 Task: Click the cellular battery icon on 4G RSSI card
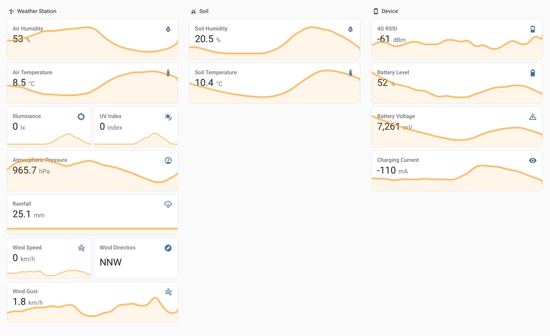click(533, 29)
